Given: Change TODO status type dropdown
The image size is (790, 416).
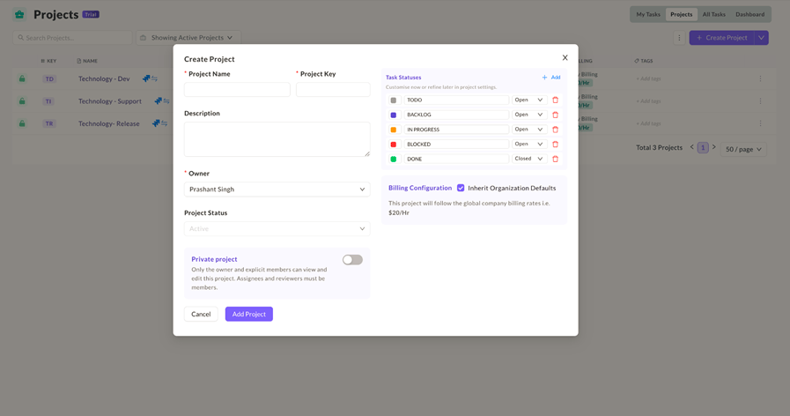Looking at the screenshot, I should tap(528, 100).
